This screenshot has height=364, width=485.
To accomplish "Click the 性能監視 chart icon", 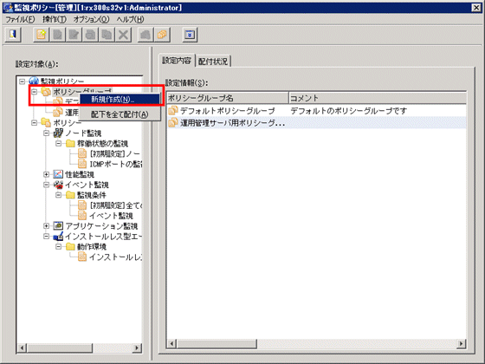I will click(x=58, y=174).
